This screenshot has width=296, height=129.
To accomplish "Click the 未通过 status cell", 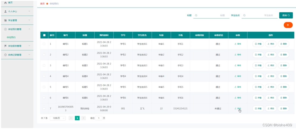I will click(218, 109).
